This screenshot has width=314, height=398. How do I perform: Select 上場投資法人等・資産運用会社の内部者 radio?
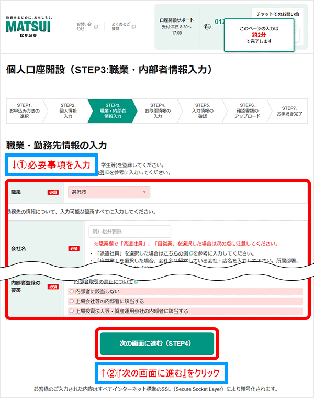[x=72, y=311]
